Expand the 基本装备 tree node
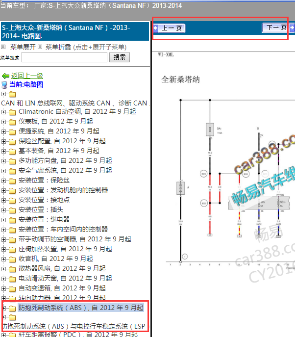 click(3, 151)
